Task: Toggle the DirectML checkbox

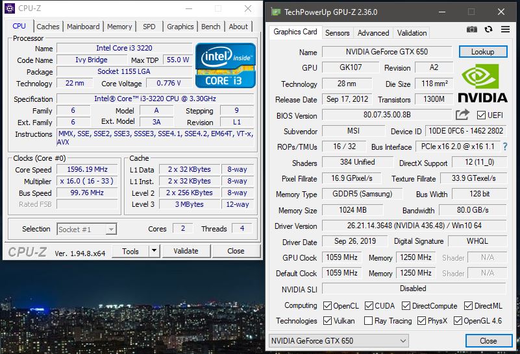Action: click(x=468, y=305)
